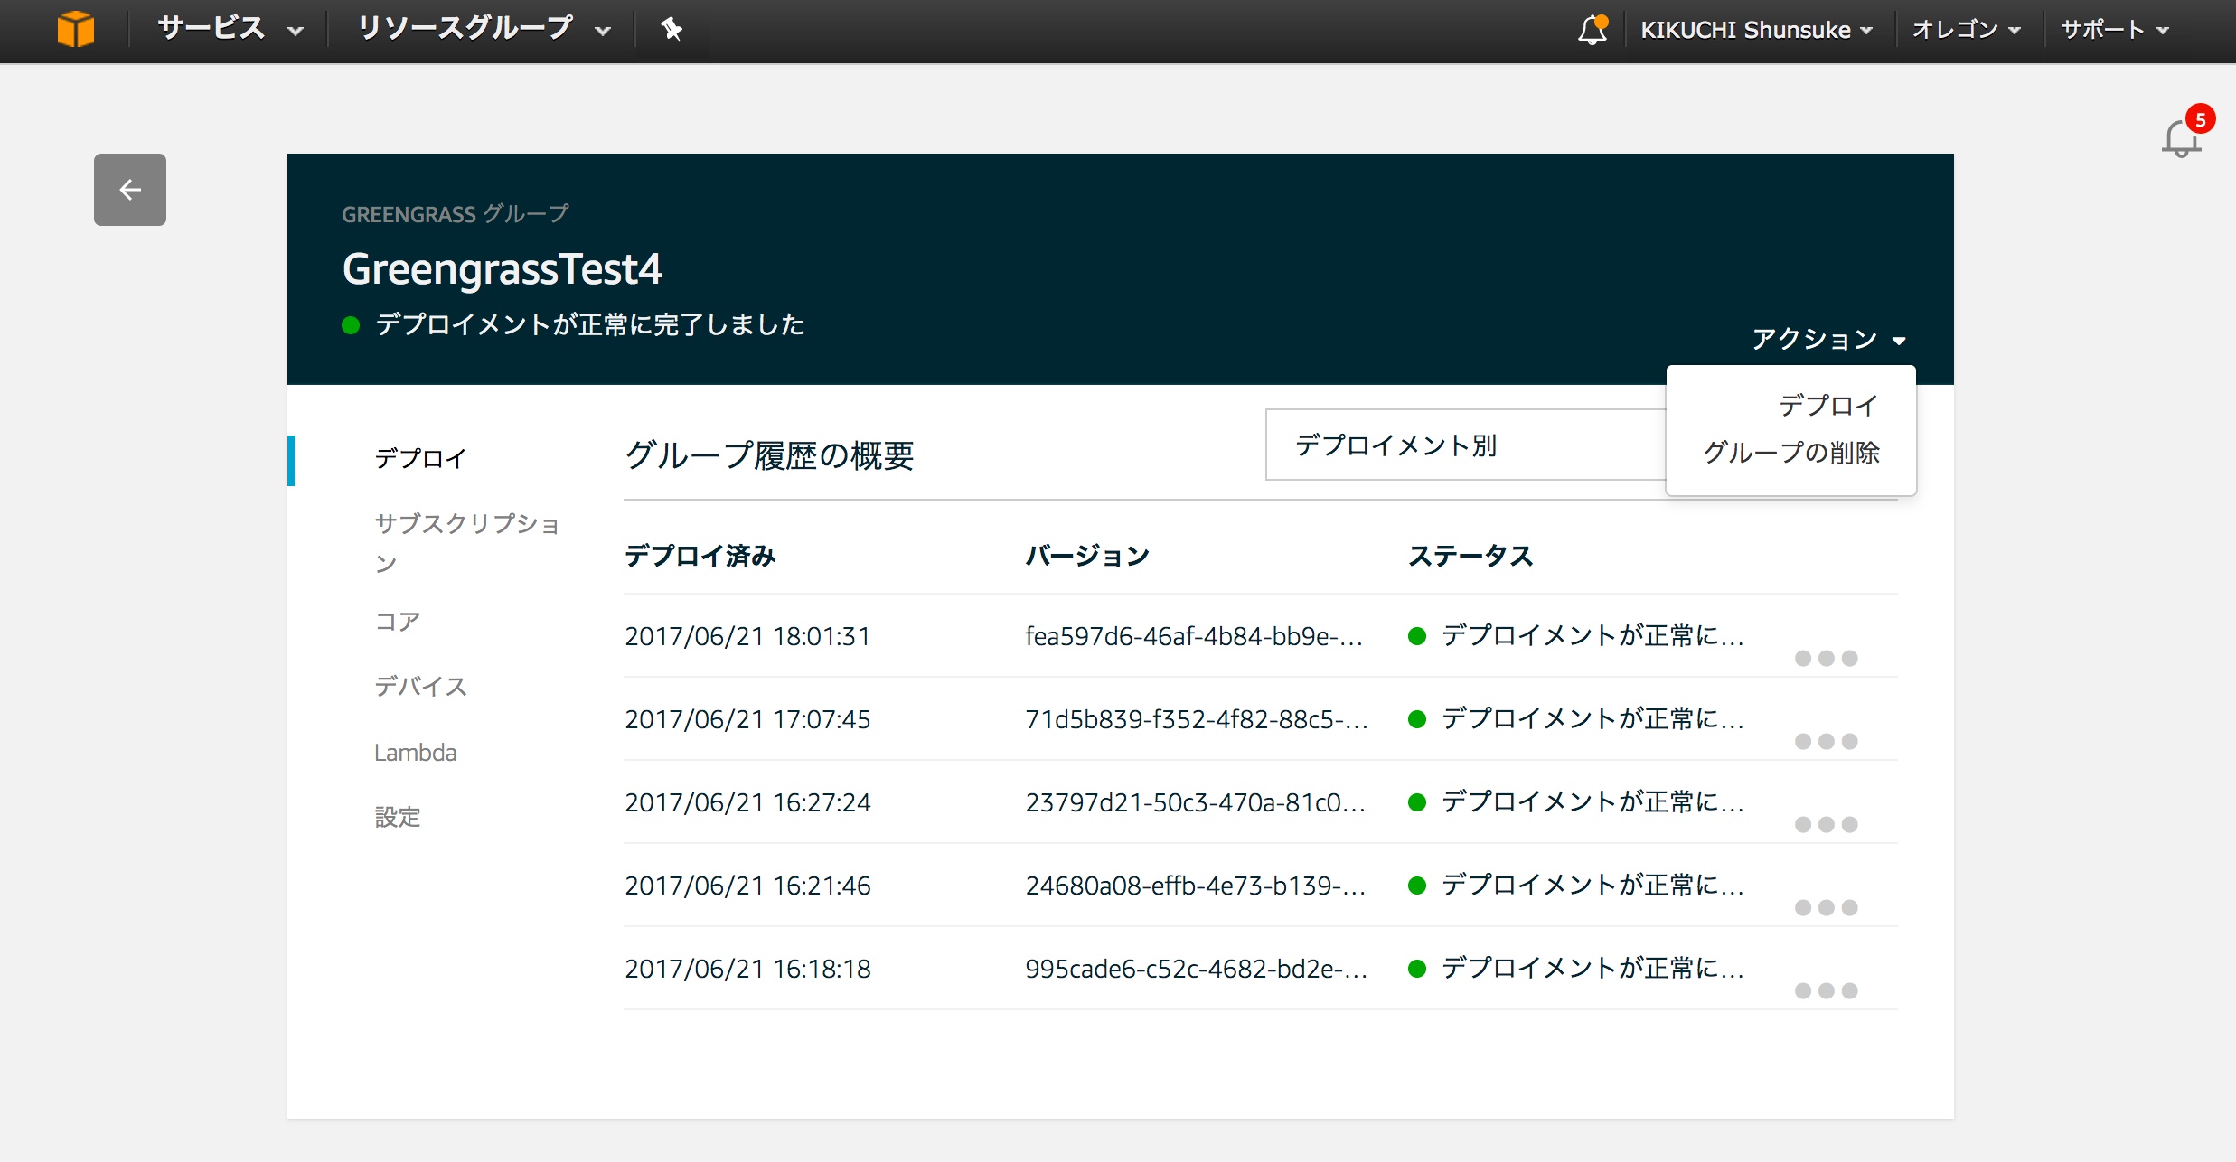Click version 71d5b839-f352-4f82-88c5
The height and width of the screenshot is (1162, 2236).
point(1197,719)
